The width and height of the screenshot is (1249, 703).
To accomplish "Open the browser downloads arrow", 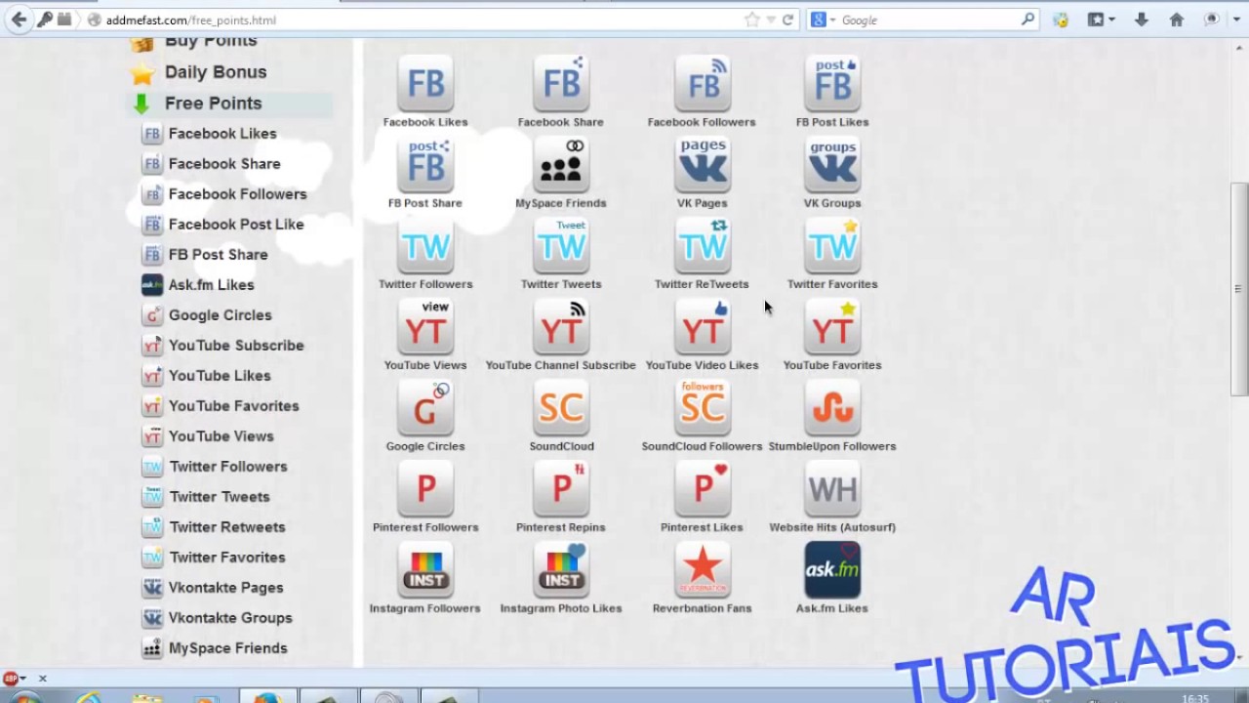I will 1141,20.
